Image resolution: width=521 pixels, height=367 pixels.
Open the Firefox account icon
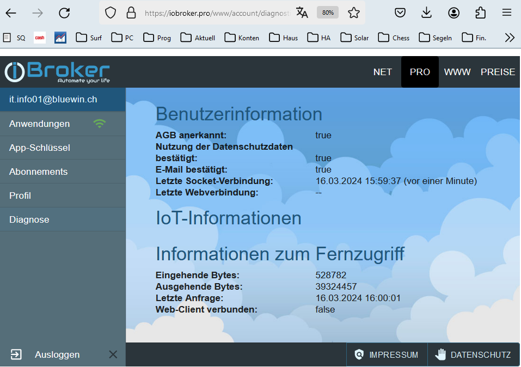pyautogui.click(x=453, y=13)
